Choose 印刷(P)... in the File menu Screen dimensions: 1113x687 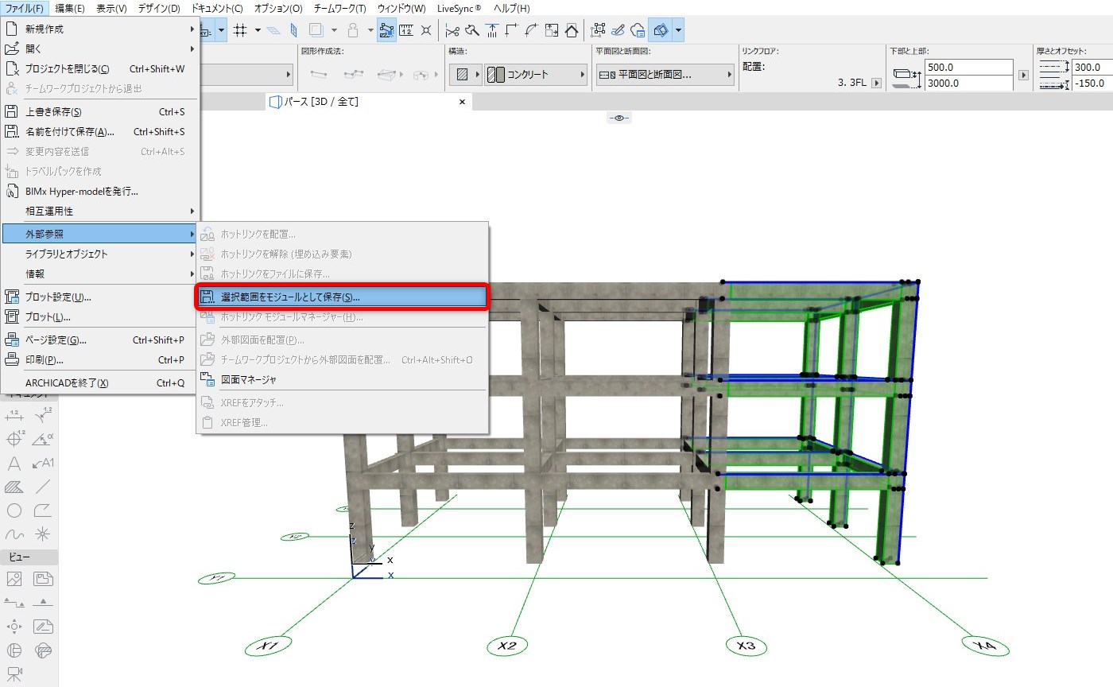click(99, 360)
